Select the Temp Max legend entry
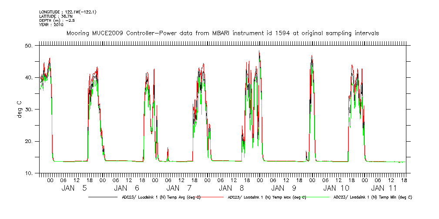439x219 pixels. coord(266,197)
